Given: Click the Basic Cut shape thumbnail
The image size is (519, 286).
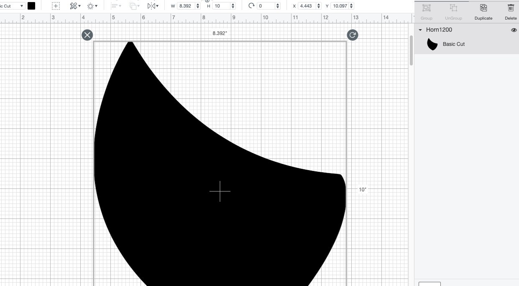Looking at the screenshot, I should [432, 43].
